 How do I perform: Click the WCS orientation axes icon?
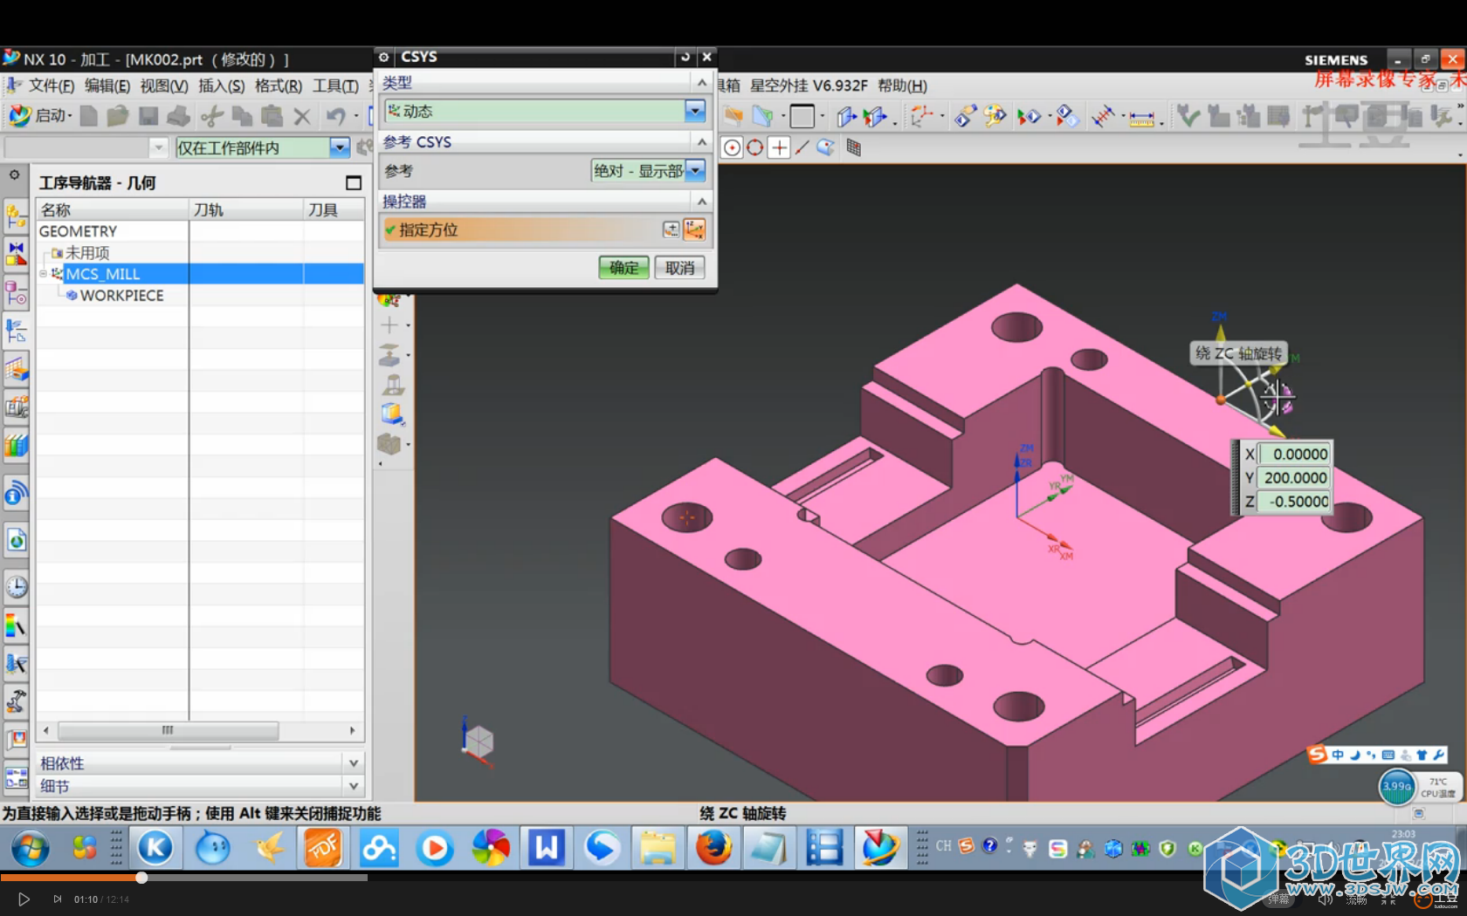click(920, 116)
